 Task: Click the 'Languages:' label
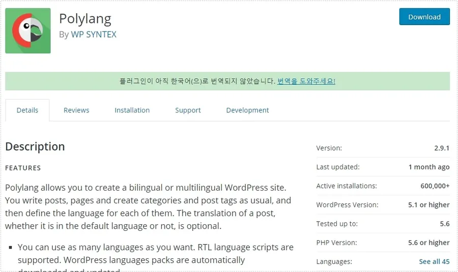tap(334, 261)
